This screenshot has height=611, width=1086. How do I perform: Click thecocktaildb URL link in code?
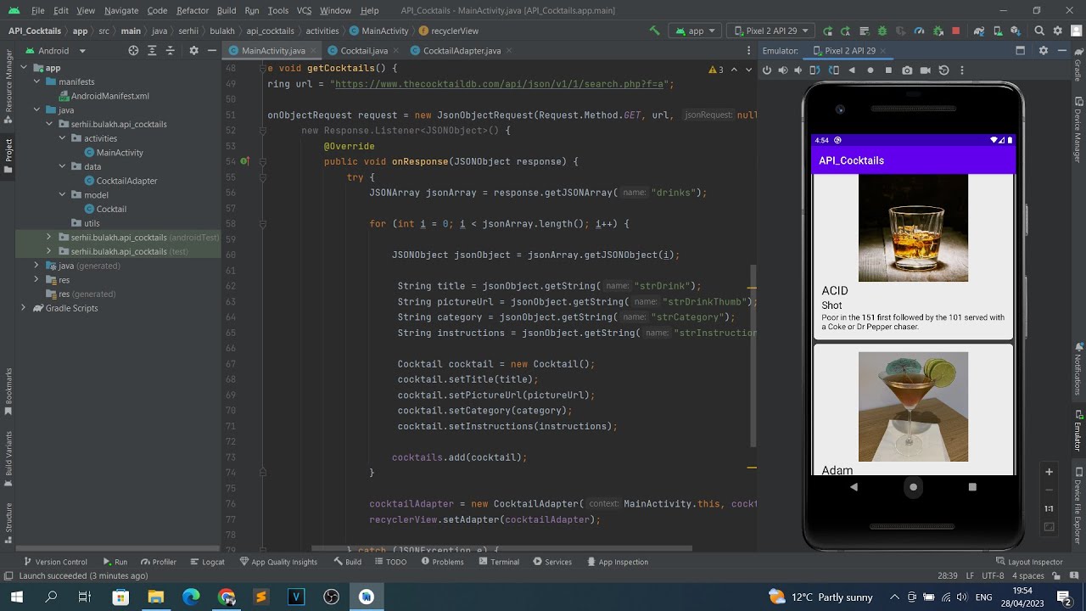(x=501, y=84)
